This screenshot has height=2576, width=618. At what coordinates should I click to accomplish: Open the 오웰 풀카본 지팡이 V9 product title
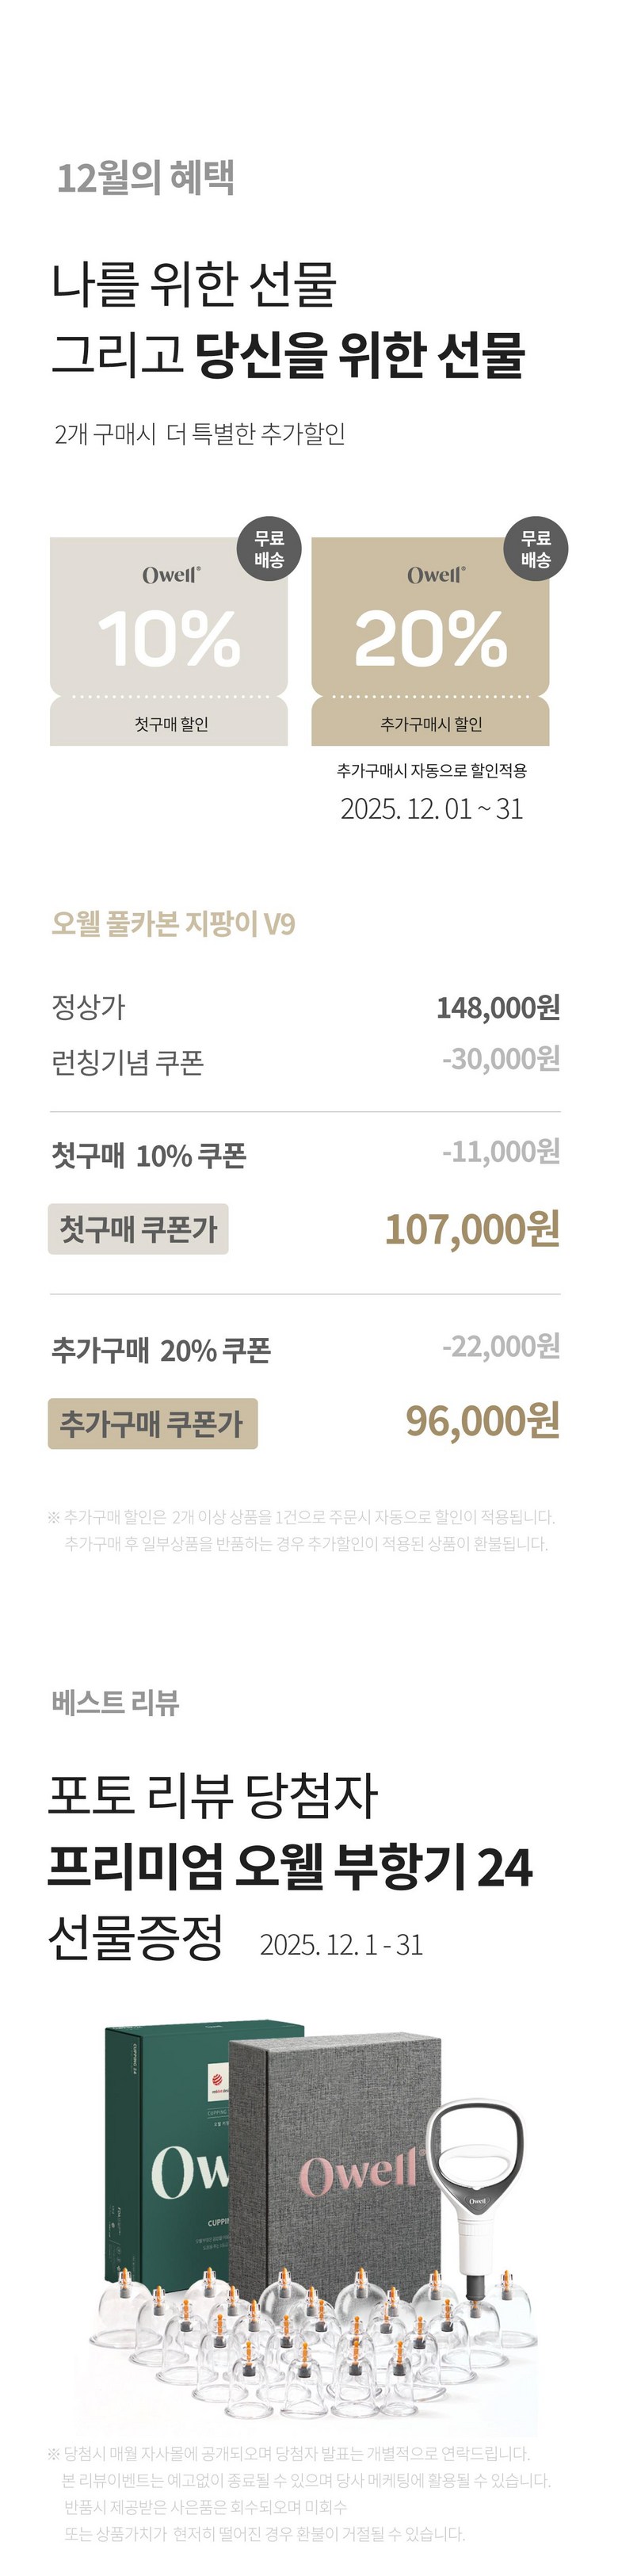pyautogui.click(x=173, y=924)
